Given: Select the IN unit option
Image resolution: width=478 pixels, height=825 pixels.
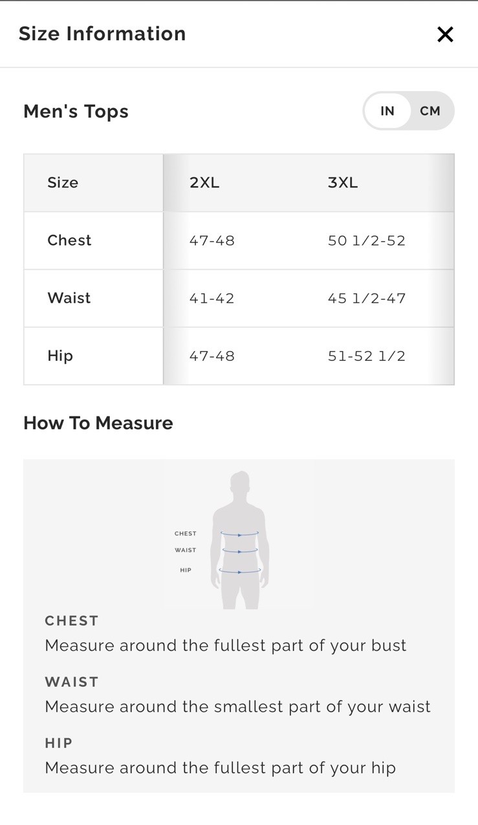Looking at the screenshot, I should (x=387, y=111).
